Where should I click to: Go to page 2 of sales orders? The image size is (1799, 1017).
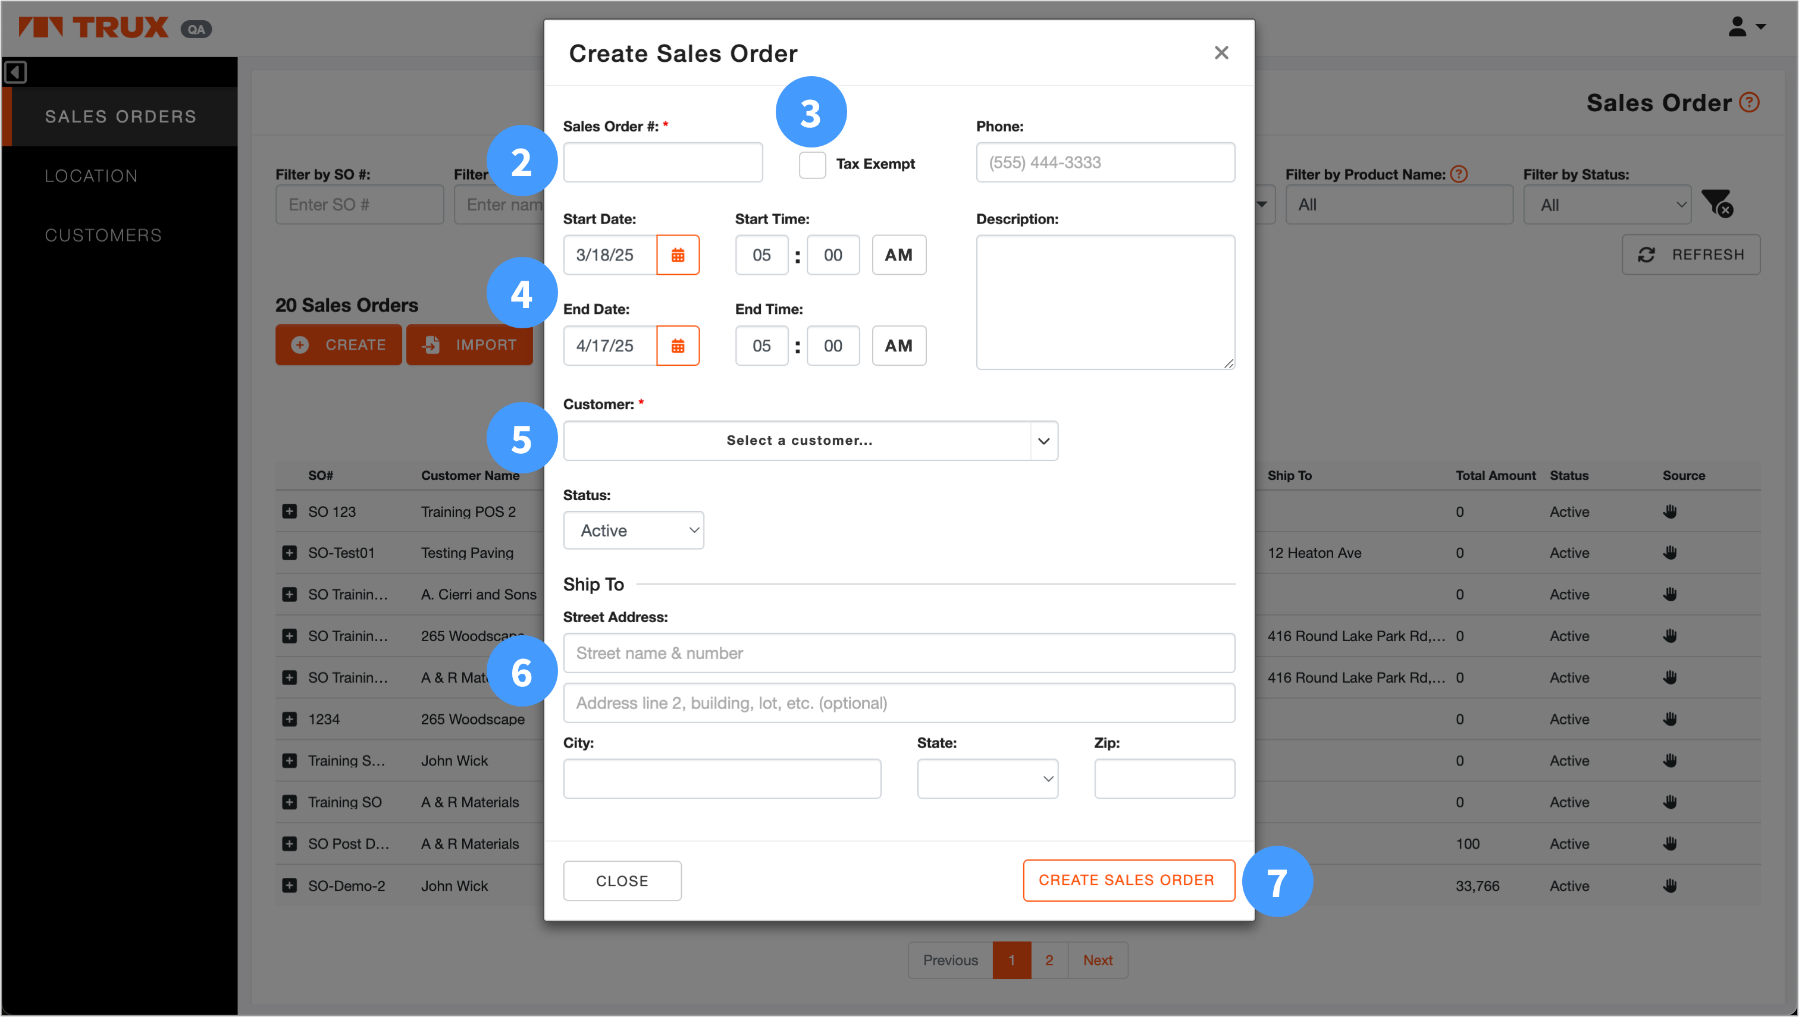1049,960
